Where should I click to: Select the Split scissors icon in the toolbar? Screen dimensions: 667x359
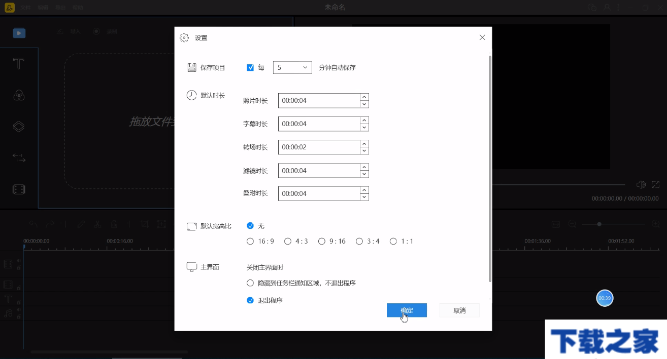point(97,224)
